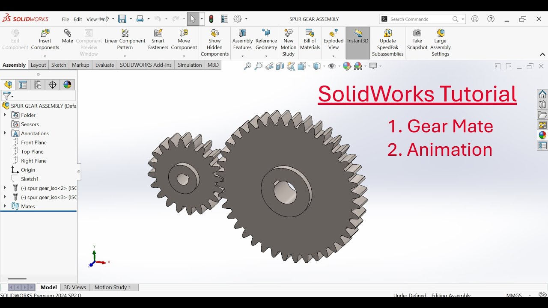Activate the Section View tool

coord(280,66)
